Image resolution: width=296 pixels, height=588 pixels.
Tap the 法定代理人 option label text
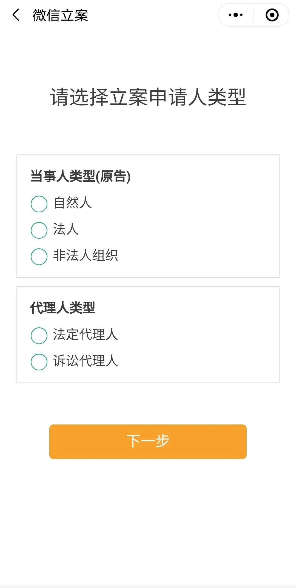point(86,335)
